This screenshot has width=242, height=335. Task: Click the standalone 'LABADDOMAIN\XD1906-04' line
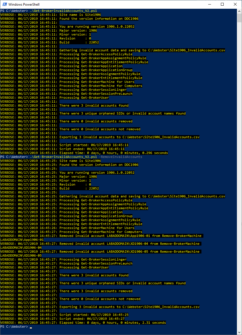click(x=21, y=248)
